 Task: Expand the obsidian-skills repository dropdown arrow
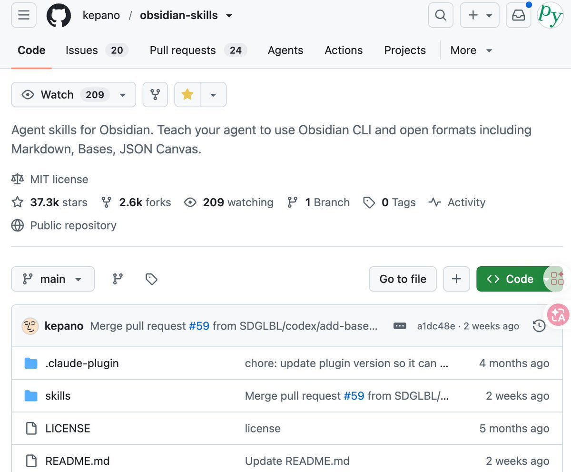(229, 16)
